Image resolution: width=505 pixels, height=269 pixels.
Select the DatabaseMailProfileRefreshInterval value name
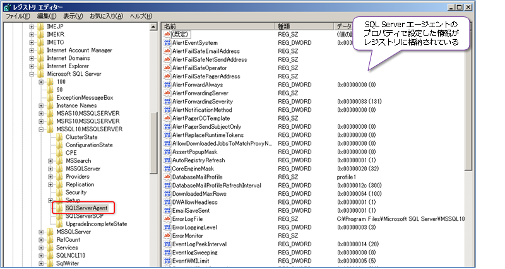pyautogui.click(x=217, y=185)
